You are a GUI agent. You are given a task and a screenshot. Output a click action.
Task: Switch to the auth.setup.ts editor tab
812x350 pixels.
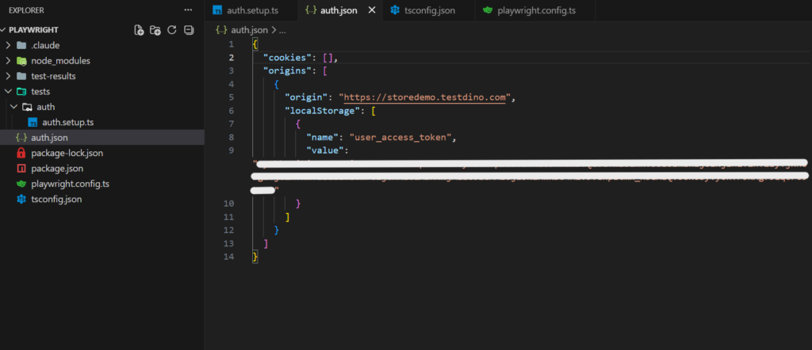pos(251,10)
